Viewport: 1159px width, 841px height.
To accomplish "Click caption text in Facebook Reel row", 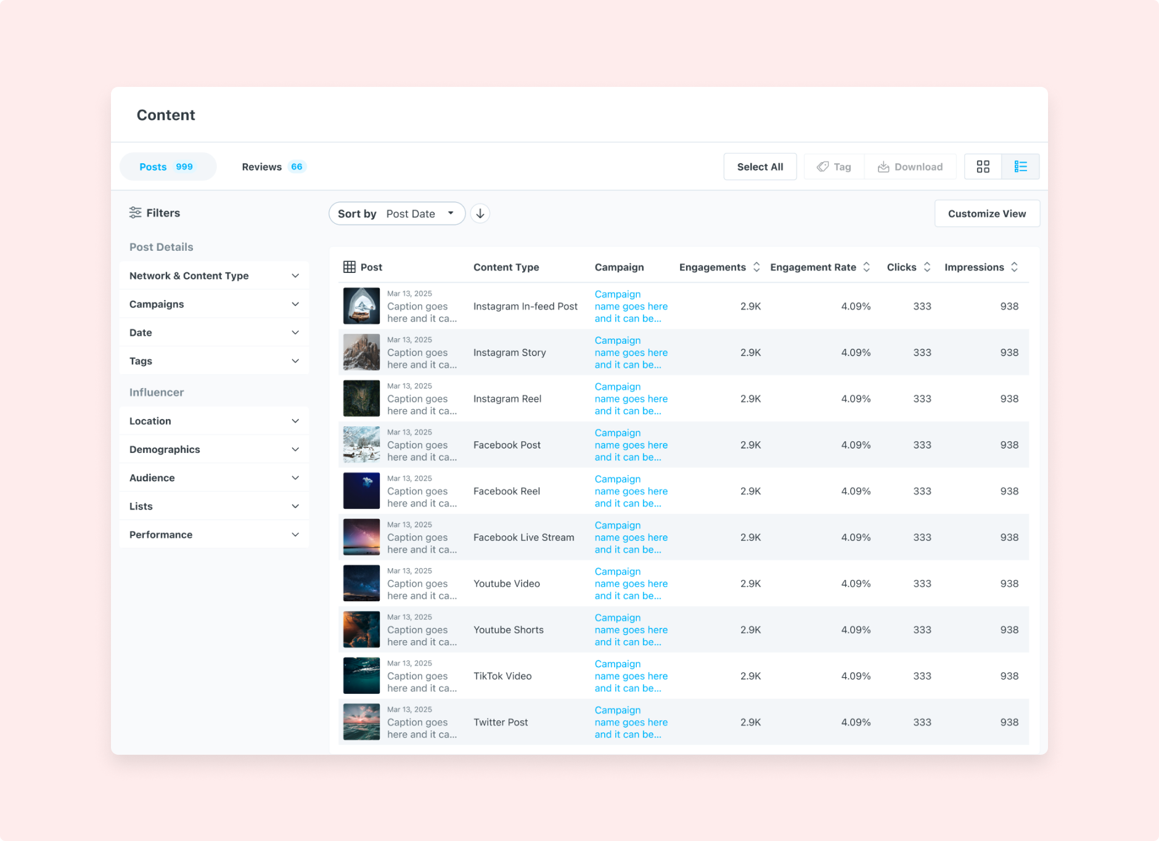I will click(422, 497).
